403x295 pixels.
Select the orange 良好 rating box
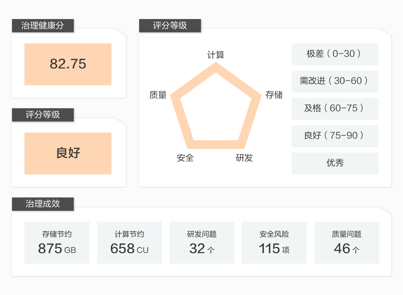coord(68,153)
